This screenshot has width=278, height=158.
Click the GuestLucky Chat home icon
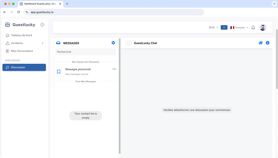coord(260,43)
